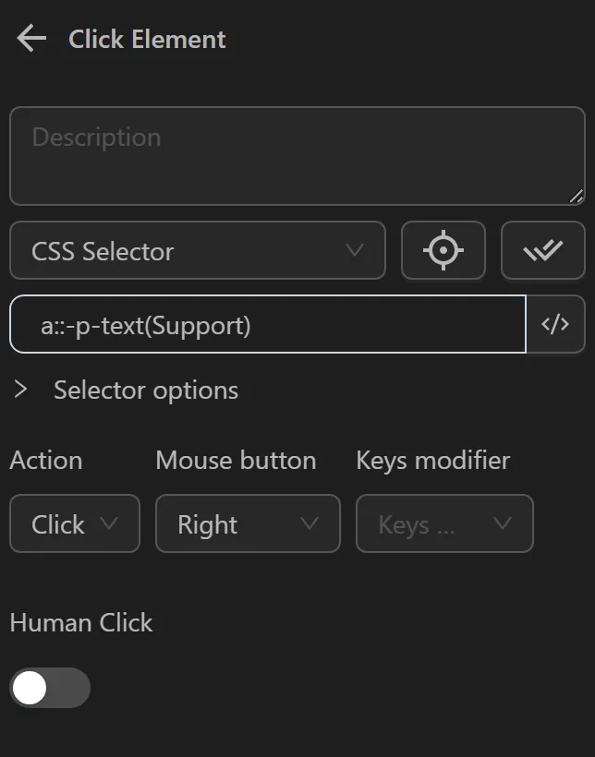Click the Click Element header title
This screenshot has width=595, height=757.
point(145,39)
